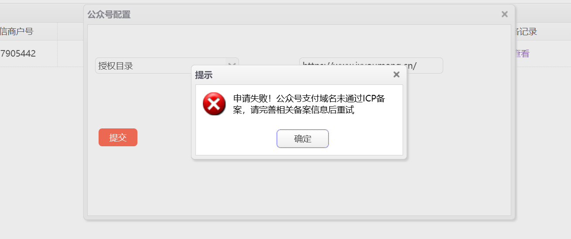Close the 提示 alert dialog
The width and height of the screenshot is (571, 239).
[397, 74]
